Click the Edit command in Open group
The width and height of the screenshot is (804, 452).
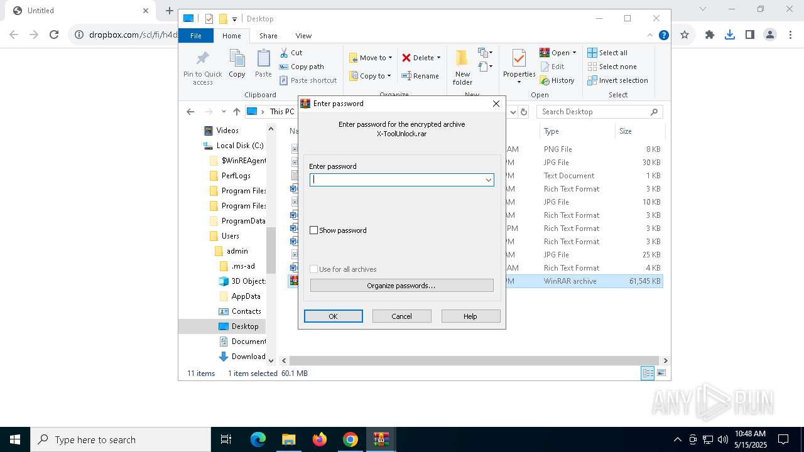pyautogui.click(x=552, y=67)
